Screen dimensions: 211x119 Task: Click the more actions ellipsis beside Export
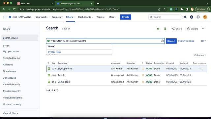click(204, 29)
